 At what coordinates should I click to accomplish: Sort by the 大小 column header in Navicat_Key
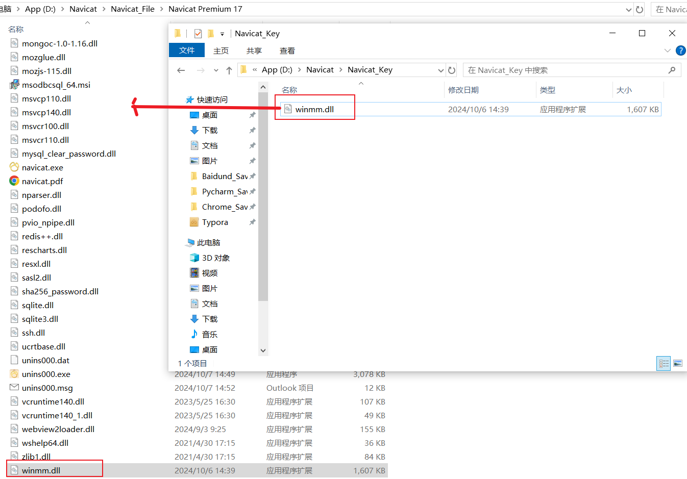[624, 90]
